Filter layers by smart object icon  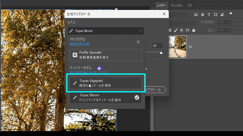[x=222, y=15]
